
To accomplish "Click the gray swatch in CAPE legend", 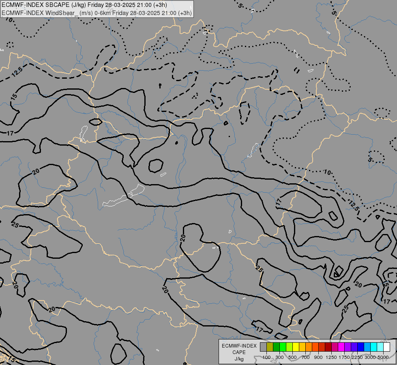I will coord(263,347).
